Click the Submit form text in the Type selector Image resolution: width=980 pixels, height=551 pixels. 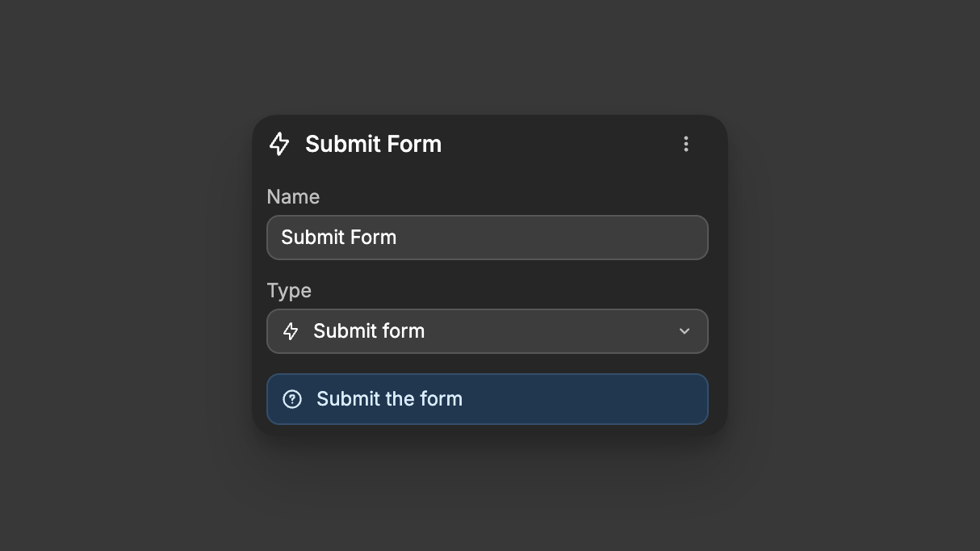(x=368, y=331)
